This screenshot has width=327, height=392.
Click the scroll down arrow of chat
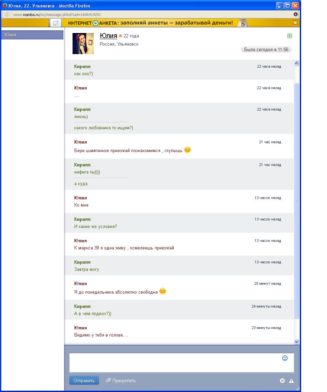tap(296, 342)
